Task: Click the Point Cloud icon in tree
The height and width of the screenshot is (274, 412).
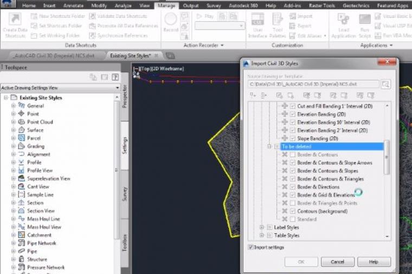Action: coord(21,122)
